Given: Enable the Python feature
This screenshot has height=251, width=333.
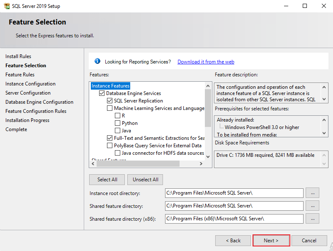Looking at the screenshot, I should [x=118, y=123].
